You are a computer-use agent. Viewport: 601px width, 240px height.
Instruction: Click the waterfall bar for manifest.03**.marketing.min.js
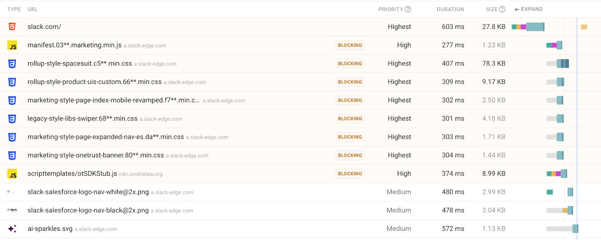[x=554, y=45]
